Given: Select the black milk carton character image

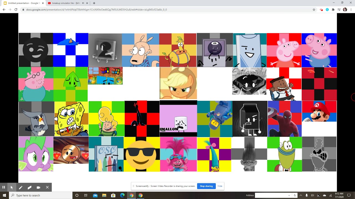Looking at the screenshot, I should (250, 119).
